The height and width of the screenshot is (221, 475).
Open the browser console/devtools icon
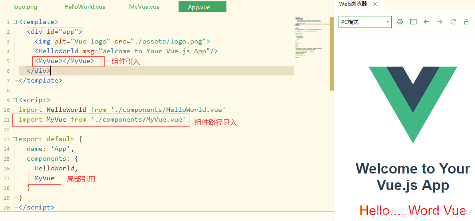coord(413,22)
